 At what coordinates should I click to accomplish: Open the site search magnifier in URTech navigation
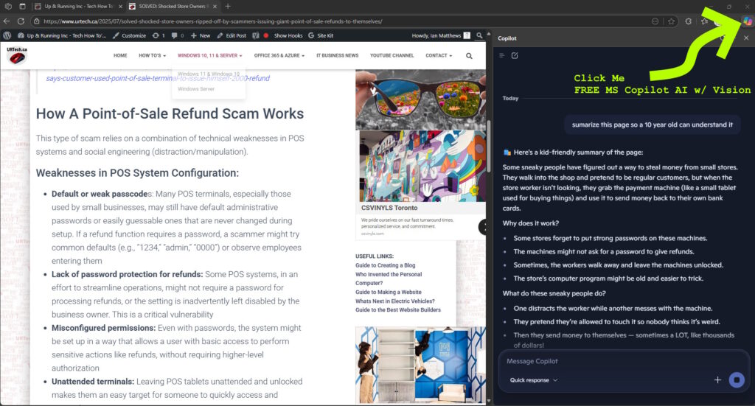[470, 55]
